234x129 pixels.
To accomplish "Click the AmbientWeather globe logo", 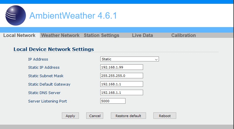I will [16, 15].
